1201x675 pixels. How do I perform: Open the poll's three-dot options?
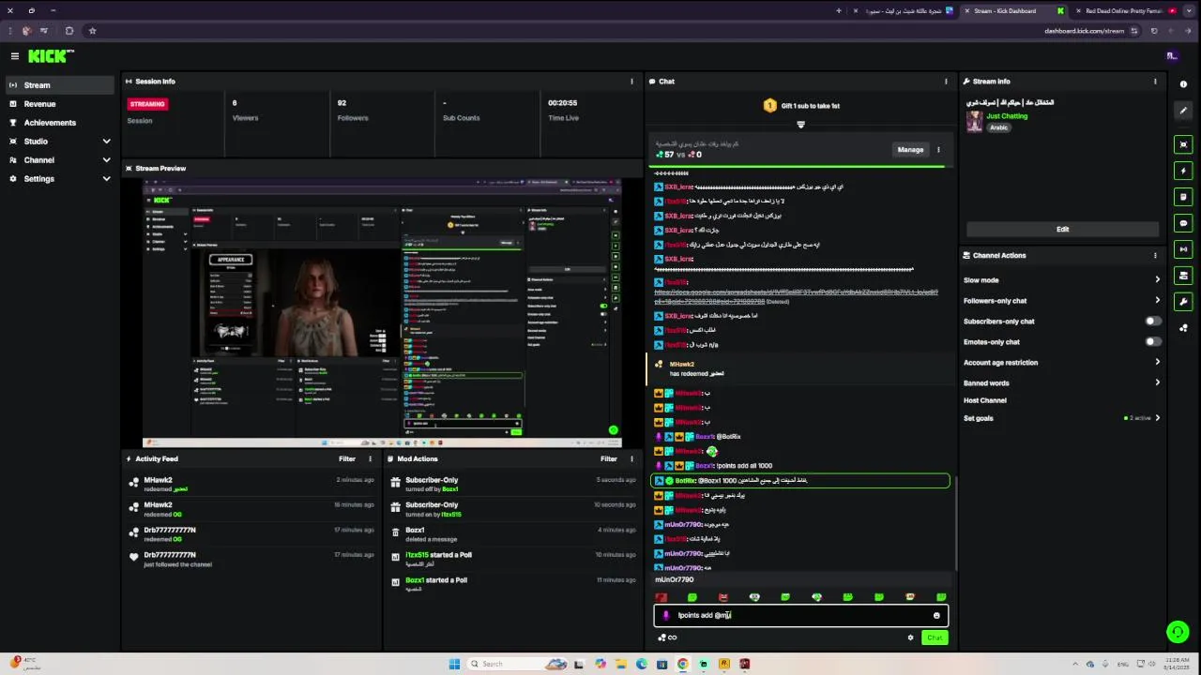tap(938, 150)
